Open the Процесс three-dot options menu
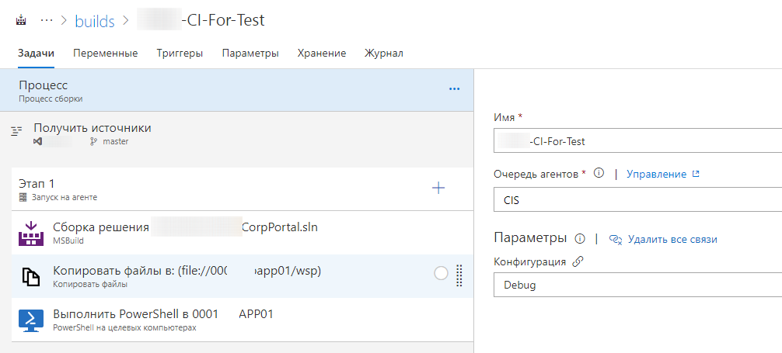782x353 pixels. pos(455,89)
